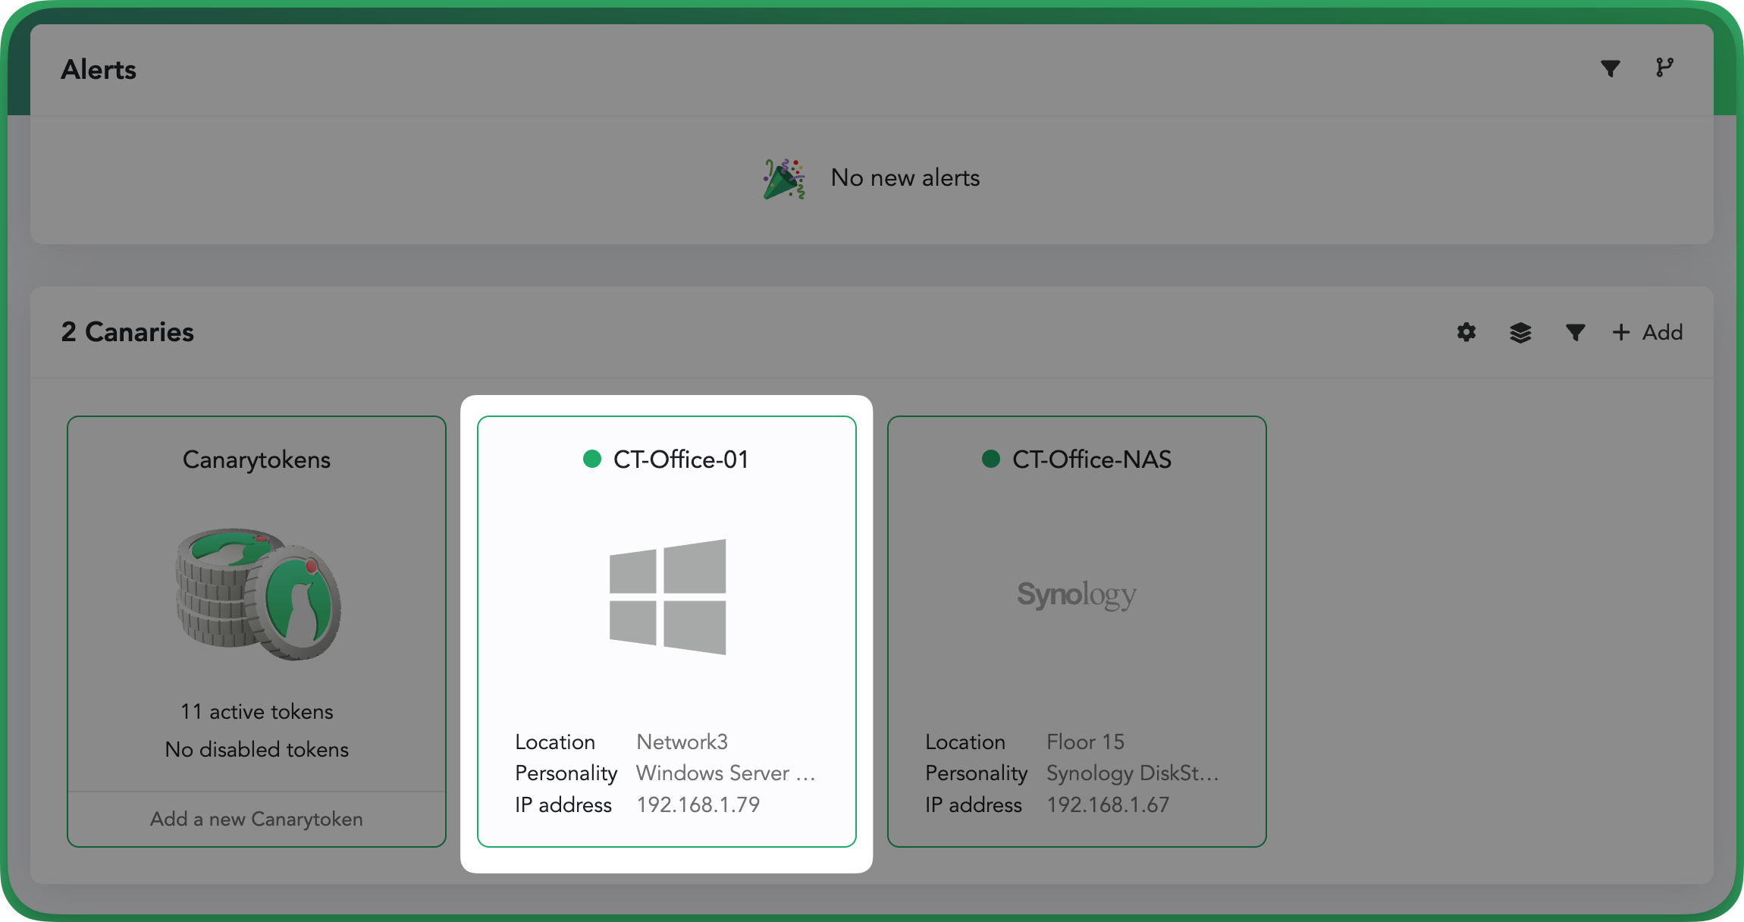
Task: Click the IP address 192.168.1.79
Action: click(698, 804)
